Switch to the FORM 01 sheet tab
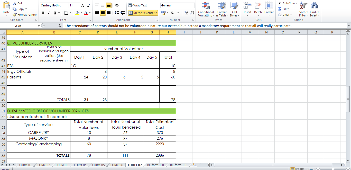 tap(25, 165)
